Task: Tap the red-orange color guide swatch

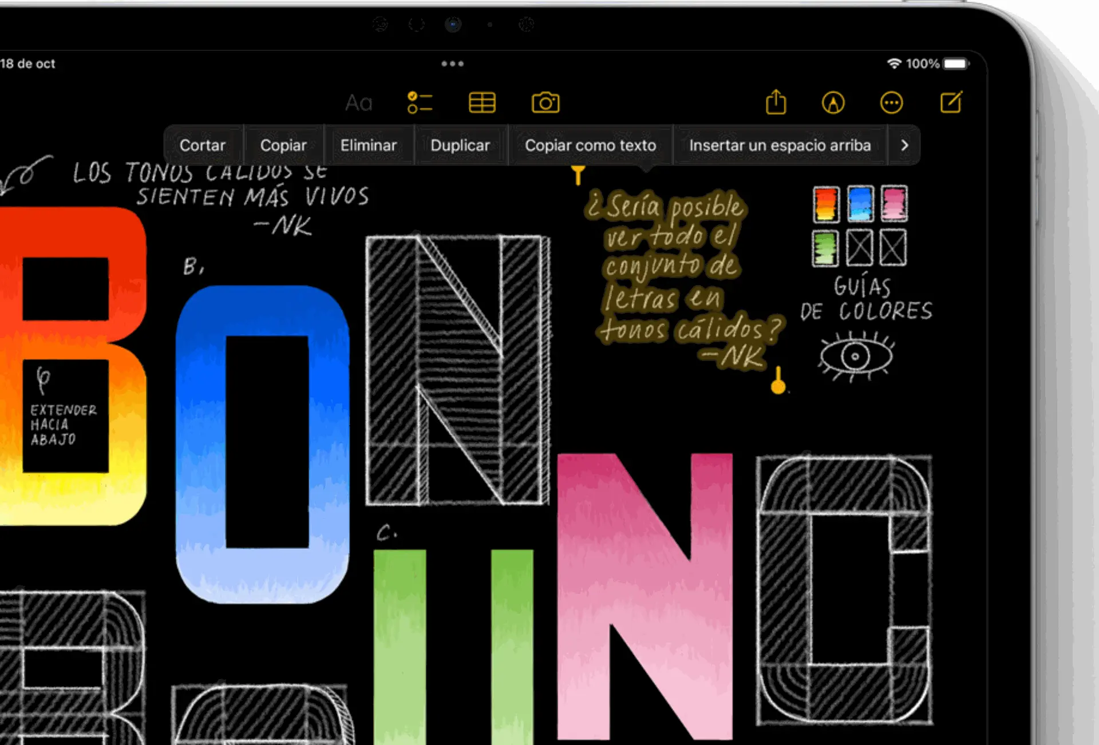Action: (x=826, y=204)
